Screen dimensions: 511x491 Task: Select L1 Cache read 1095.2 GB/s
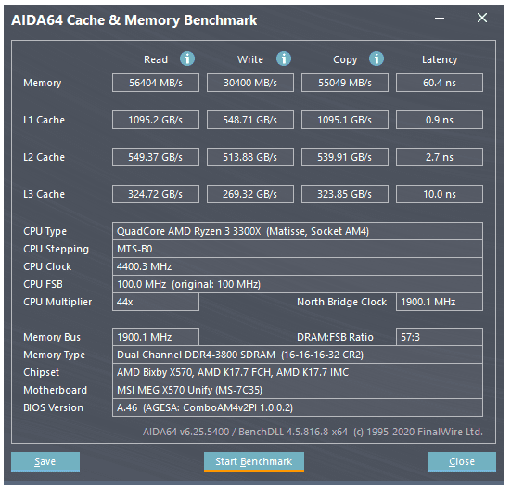point(156,120)
